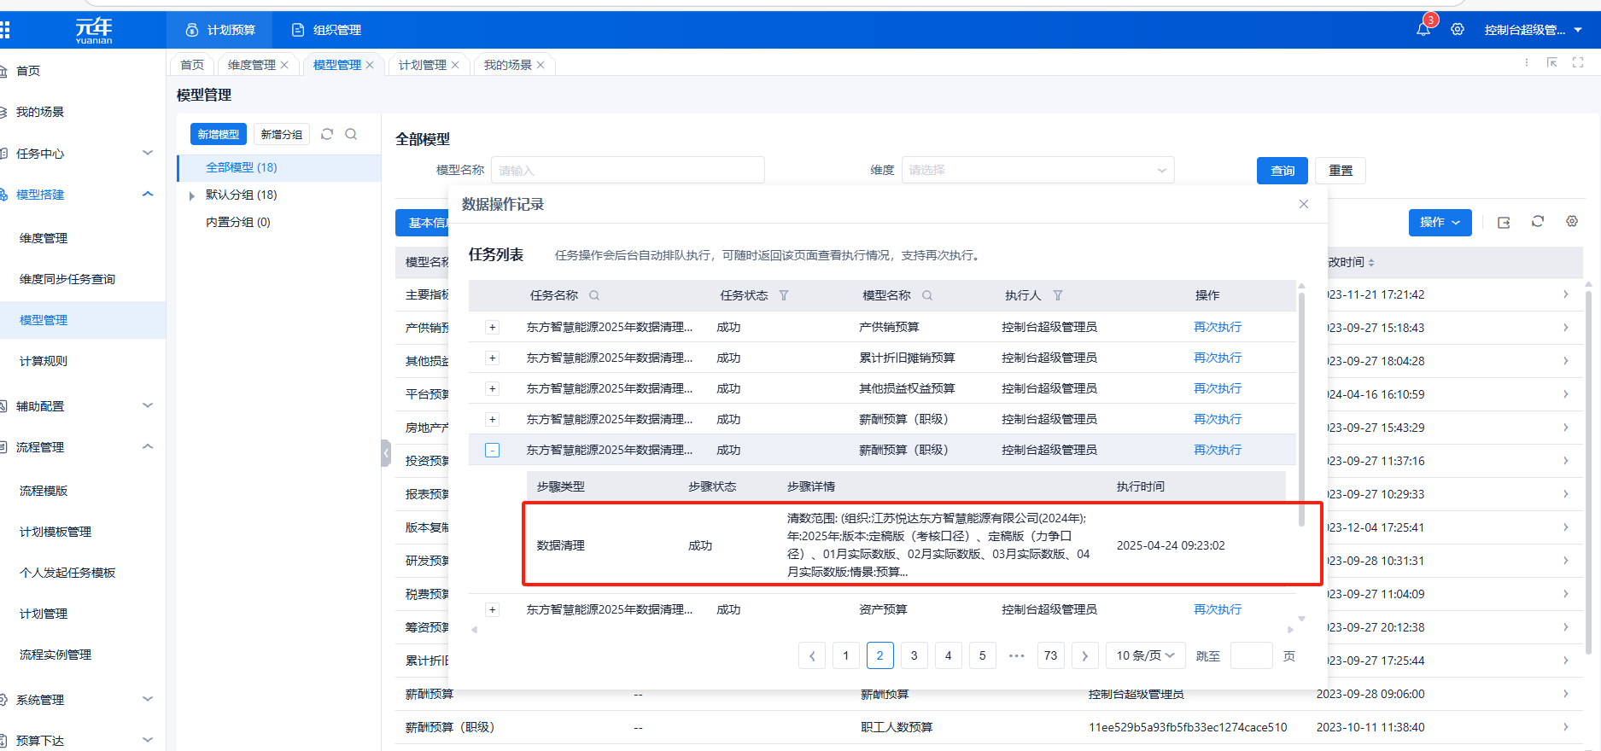Click the 跳至 page number input field
The height and width of the screenshot is (751, 1601).
[1251, 655]
